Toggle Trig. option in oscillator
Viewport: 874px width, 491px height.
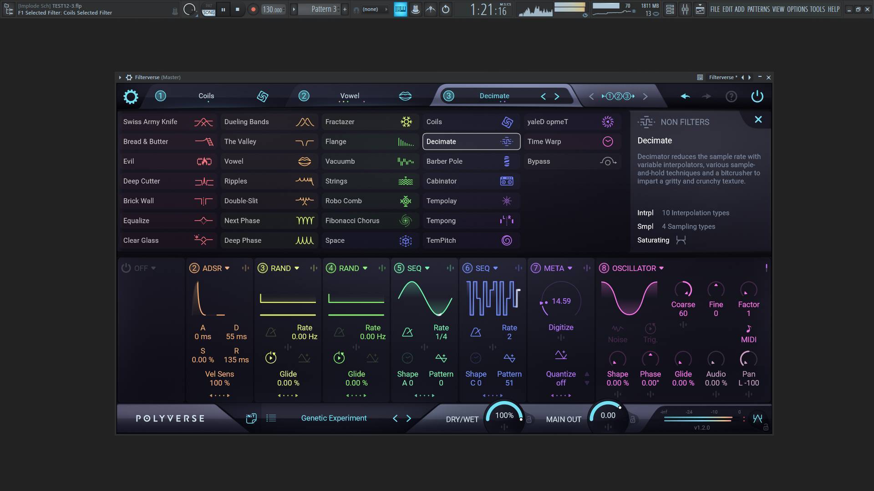coord(650,334)
